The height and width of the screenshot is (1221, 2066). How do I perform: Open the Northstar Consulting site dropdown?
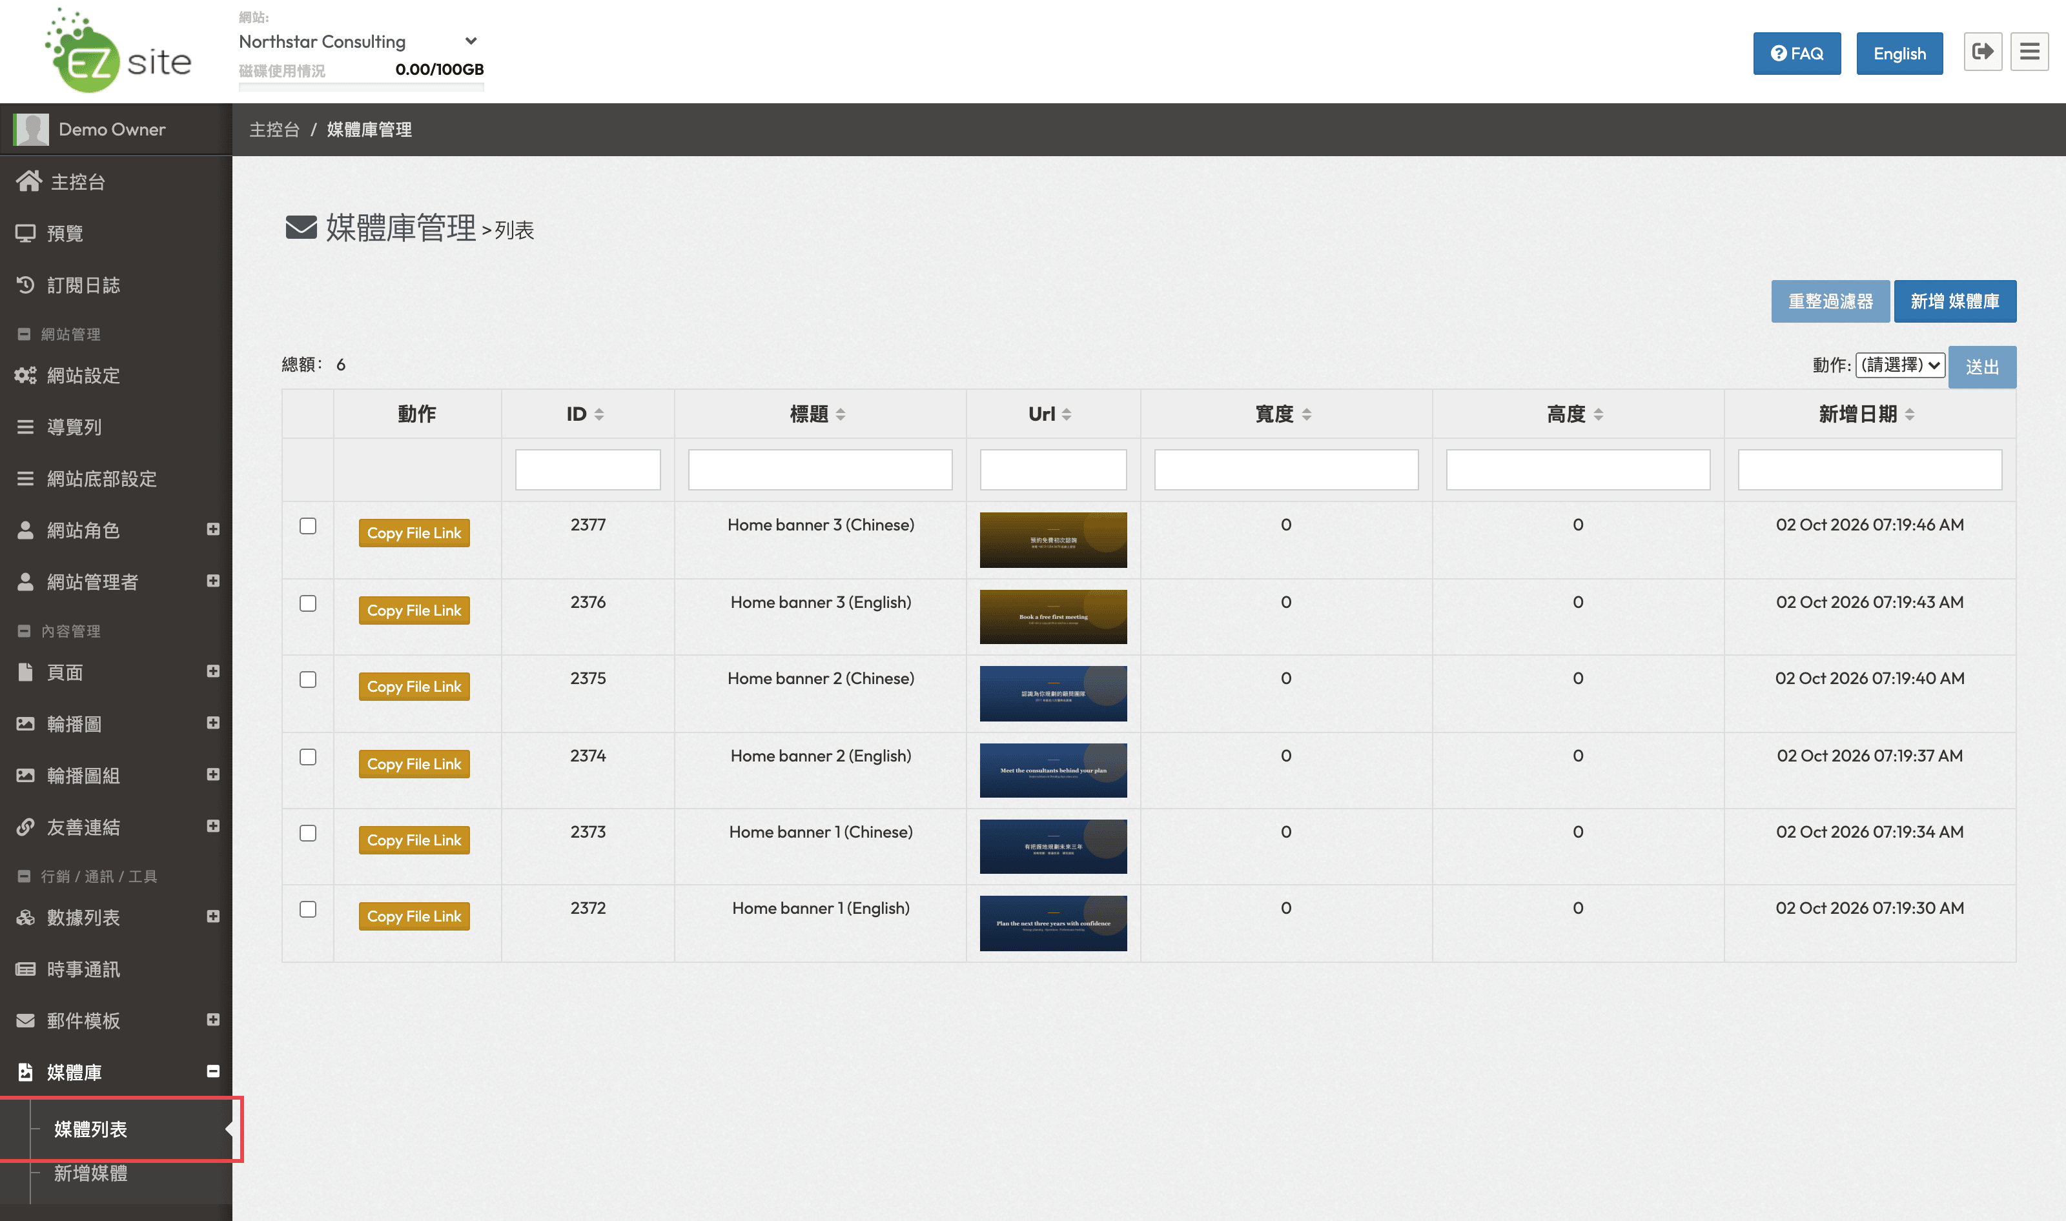pyautogui.click(x=359, y=41)
